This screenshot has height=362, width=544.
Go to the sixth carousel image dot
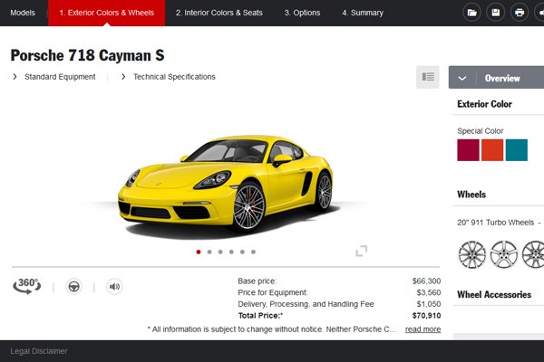pos(253,252)
